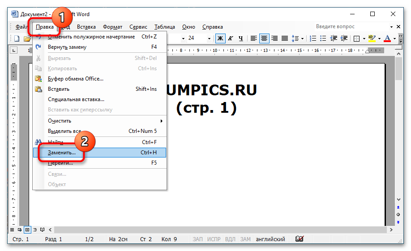Justify text alignment button
The height and width of the screenshot is (251, 411).
pyautogui.click(x=285, y=38)
